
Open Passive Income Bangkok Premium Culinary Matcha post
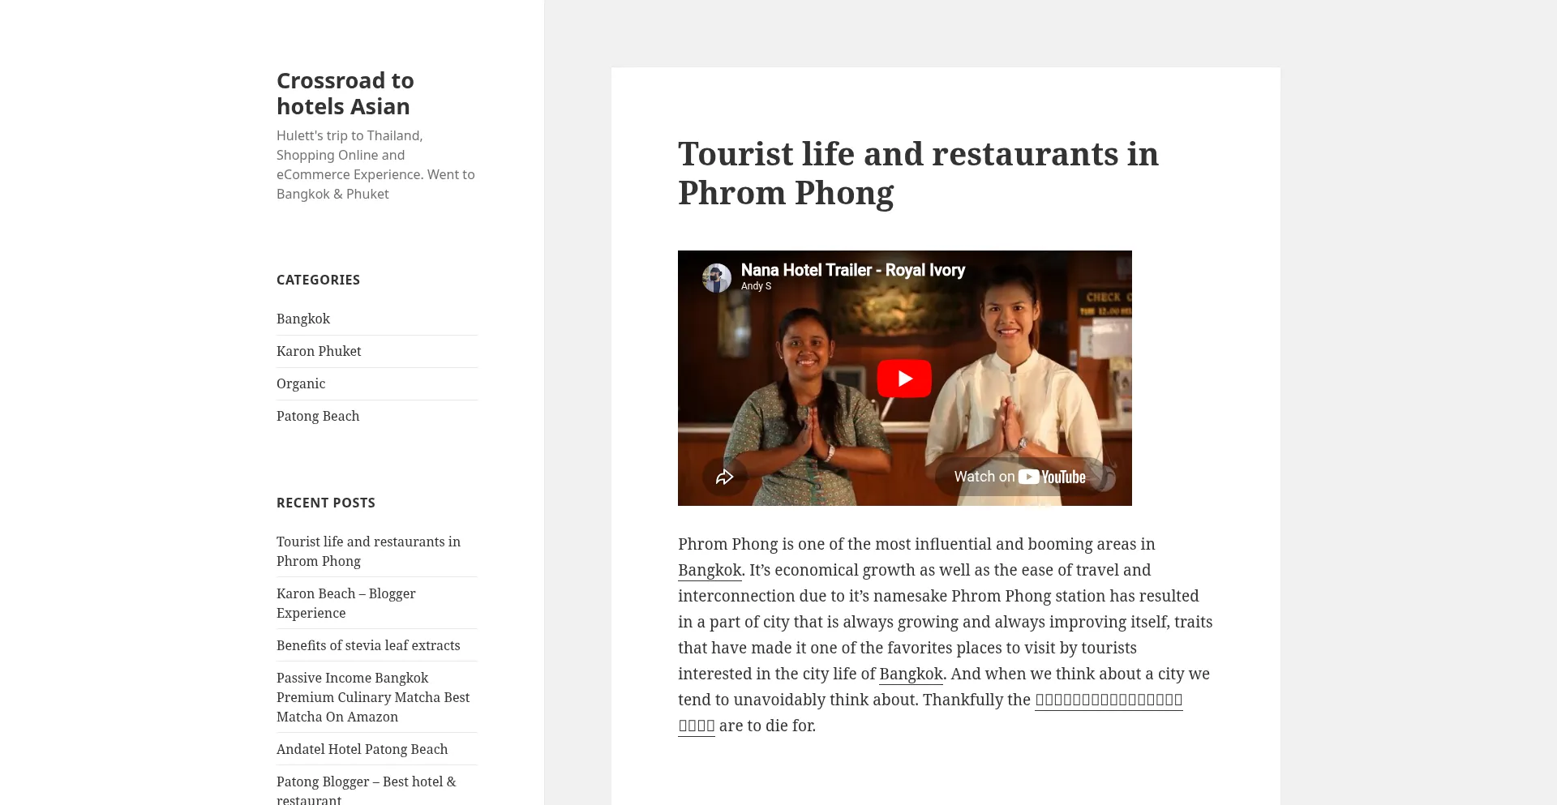373,697
